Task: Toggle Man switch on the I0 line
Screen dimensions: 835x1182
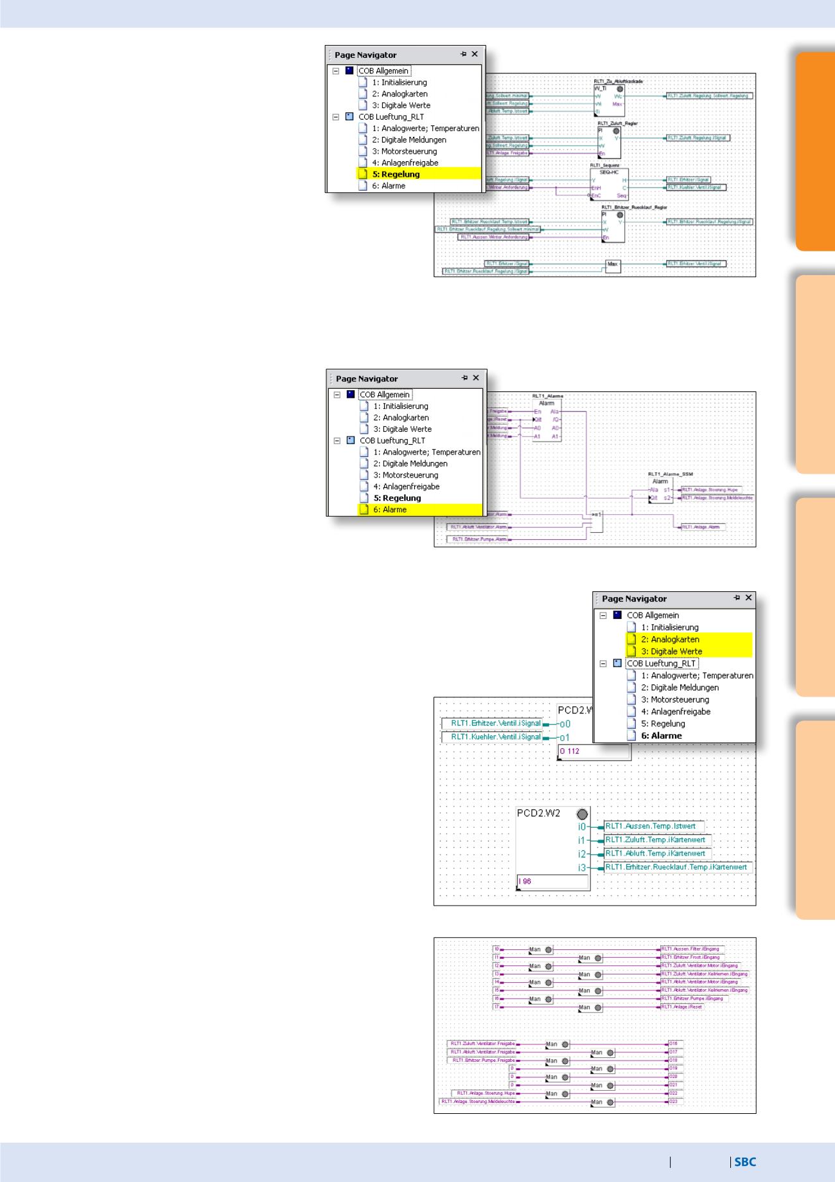Action: pyautogui.click(x=541, y=949)
